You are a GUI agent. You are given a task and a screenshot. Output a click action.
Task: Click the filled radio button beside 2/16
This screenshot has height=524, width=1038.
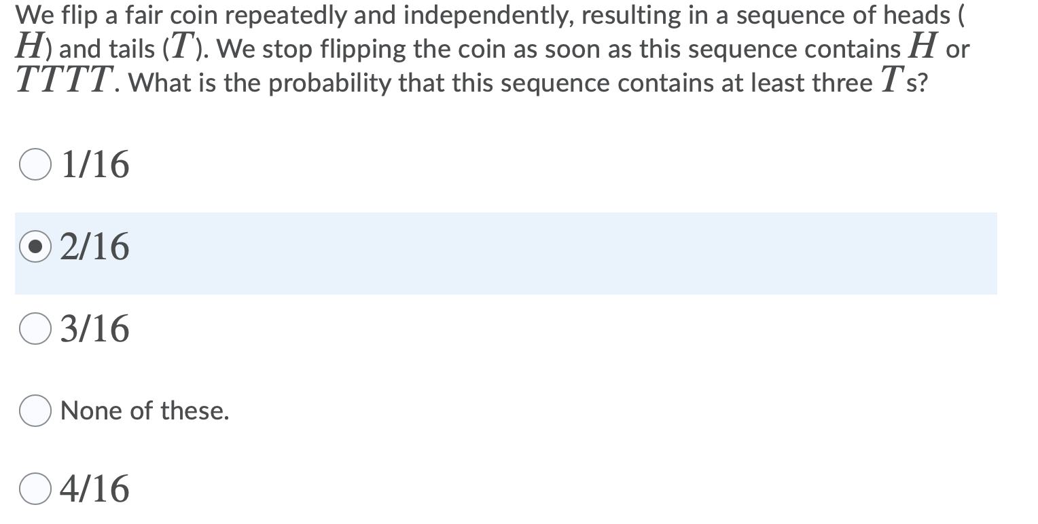click(35, 247)
